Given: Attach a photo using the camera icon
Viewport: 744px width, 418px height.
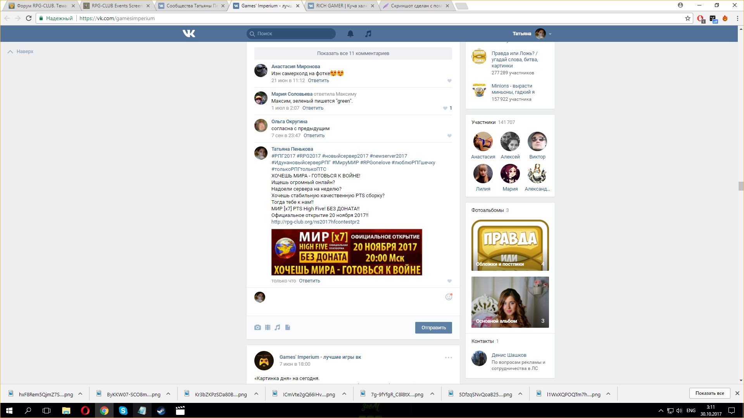Looking at the screenshot, I should click(257, 327).
